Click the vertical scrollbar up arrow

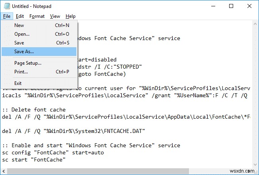tap(255, 24)
